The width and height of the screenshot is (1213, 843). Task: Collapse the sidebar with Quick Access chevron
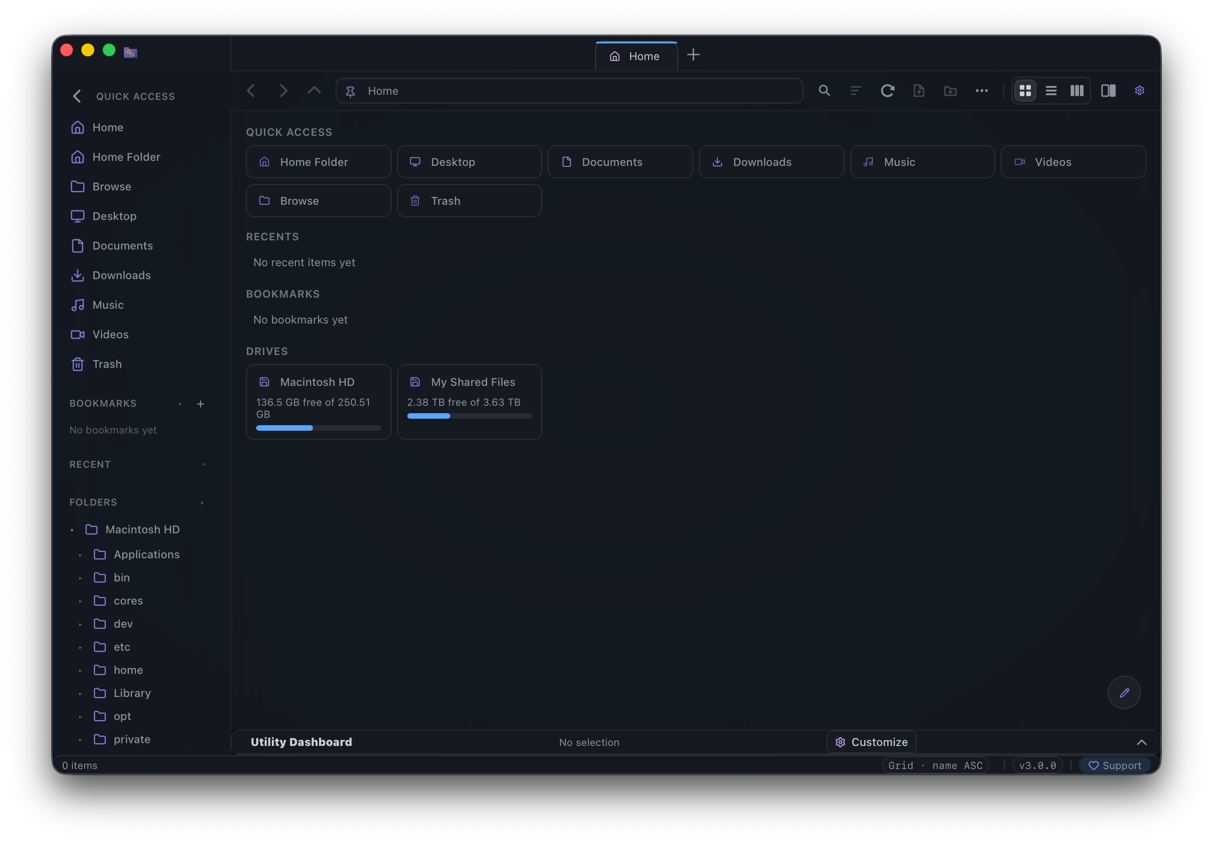(x=77, y=96)
